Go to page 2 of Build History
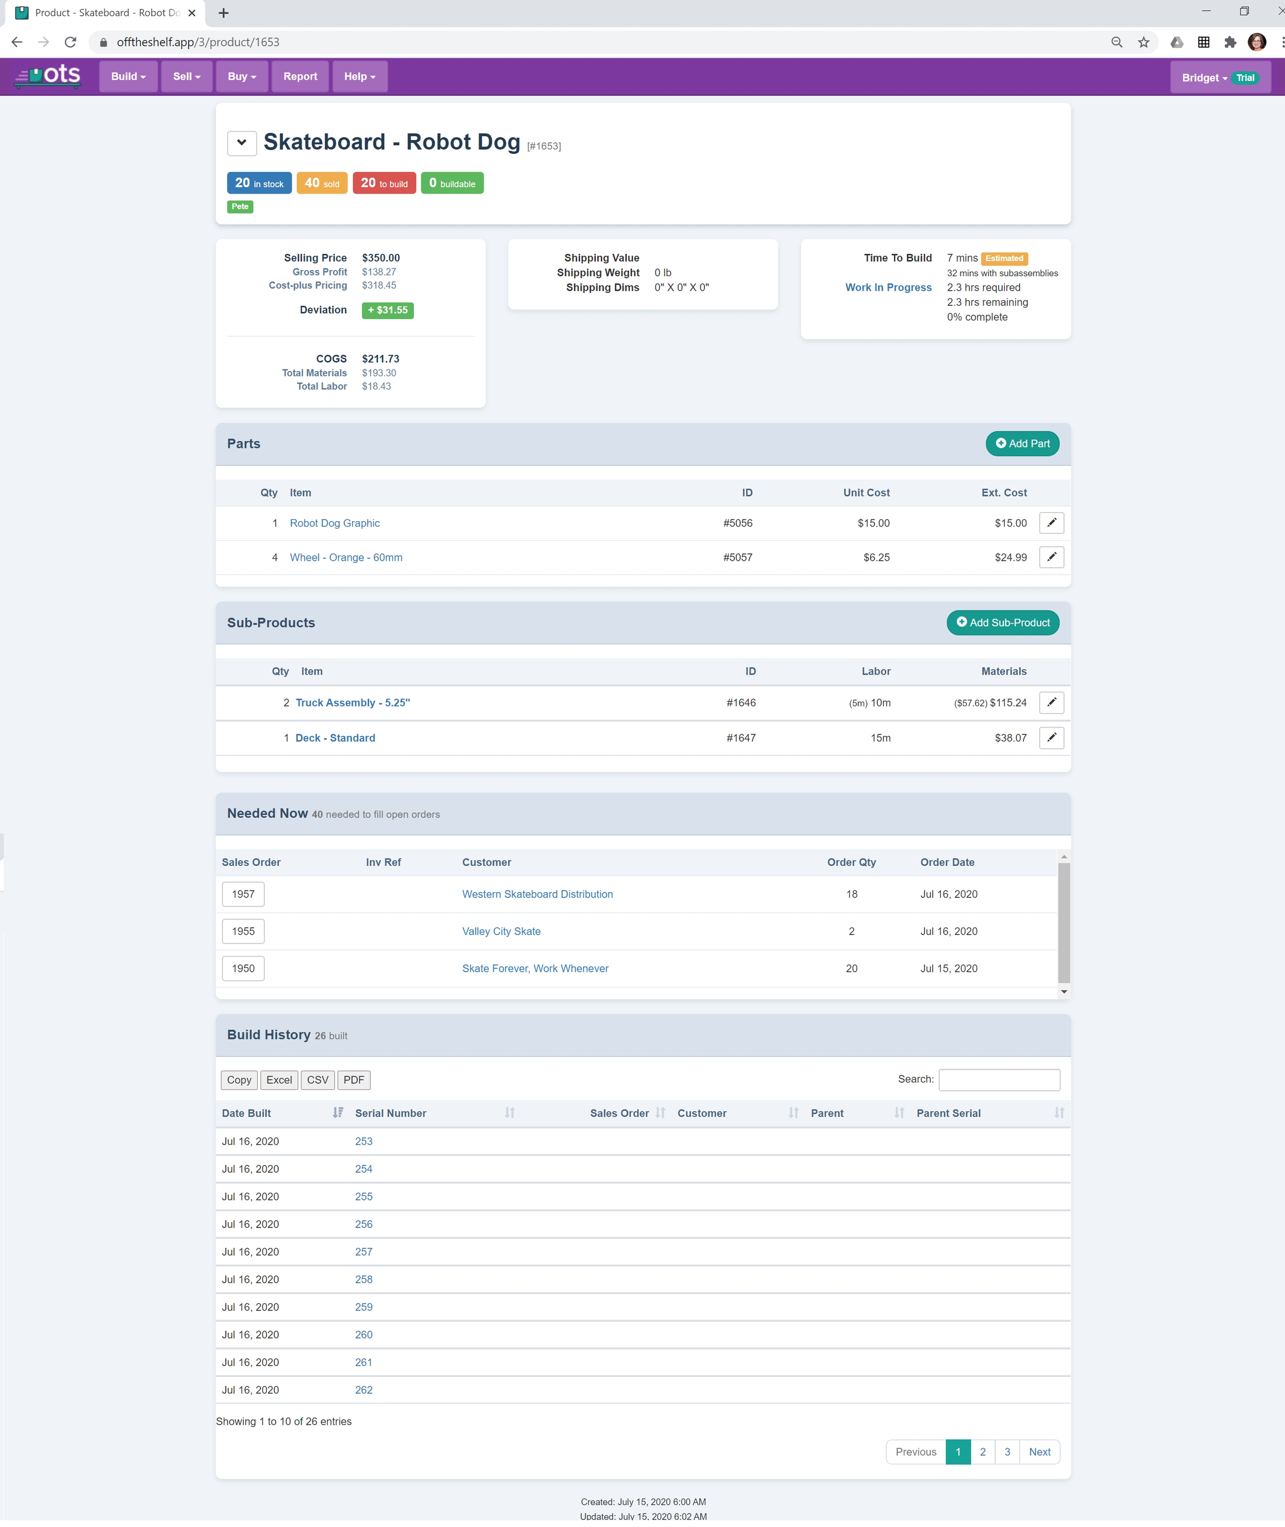Image resolution: width=1285 pixels, height=1527 pixels. [x=982, y=1452]
